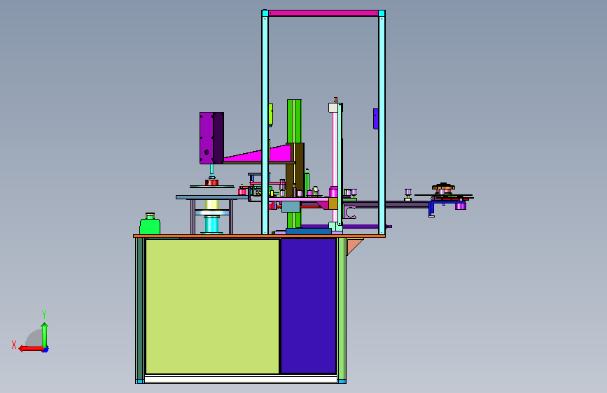
Task: Select the white cap atop pink cylinder
Action: coord(333,108)
